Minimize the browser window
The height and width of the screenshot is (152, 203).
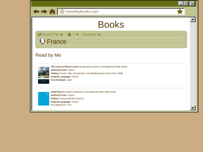pyautogui.click(x=181, y=4)
